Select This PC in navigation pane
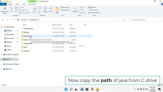163x92 pixels. (x=9, y=59)
